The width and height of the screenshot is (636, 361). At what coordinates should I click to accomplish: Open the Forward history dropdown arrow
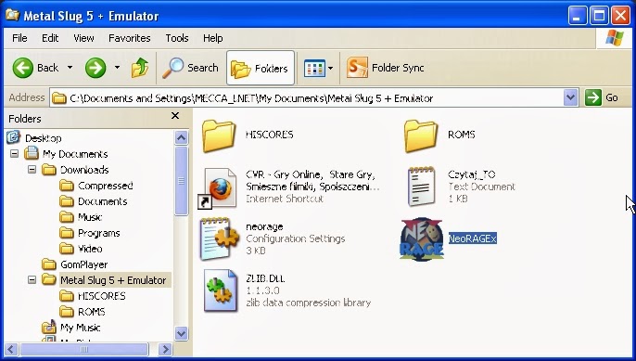(x=117, y=68)
